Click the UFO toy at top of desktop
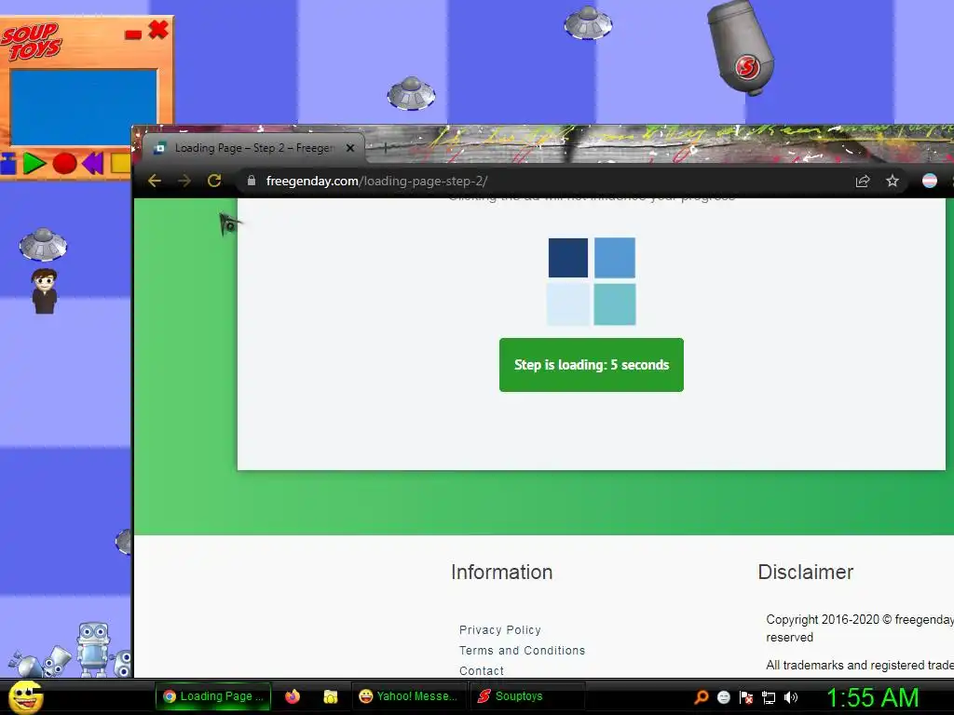Image resolution: width=954 pixels, height=715 pixels. pyautogui.click(x=588, y=23)
